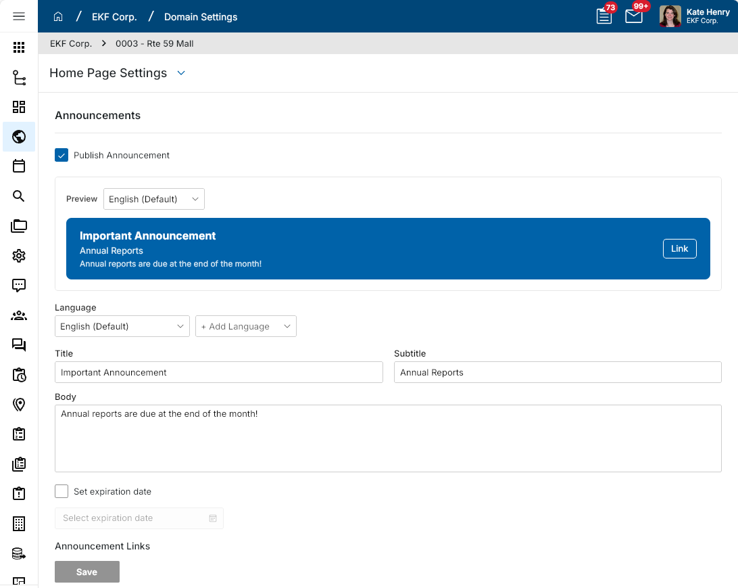738x588 pixels.
Task: Expand the Add Language dropdown
Action: click(x=245, y=326)
